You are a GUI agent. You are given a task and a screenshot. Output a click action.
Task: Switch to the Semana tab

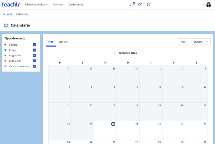63,42
